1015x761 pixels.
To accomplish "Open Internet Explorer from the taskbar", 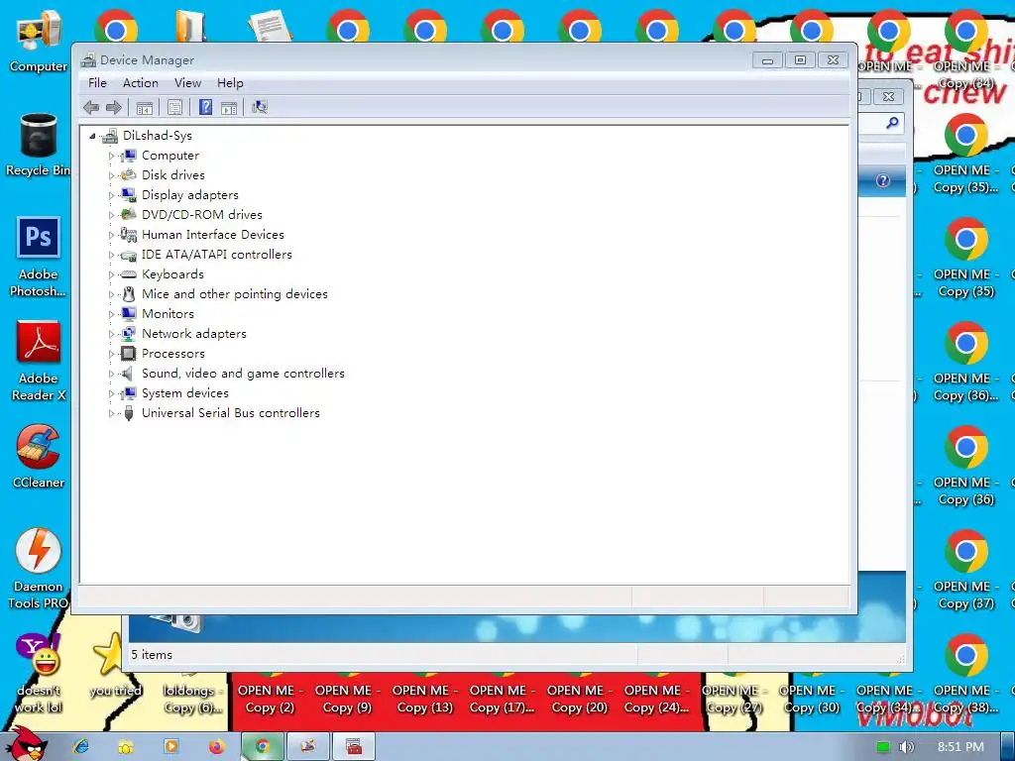I will [81, 747].
